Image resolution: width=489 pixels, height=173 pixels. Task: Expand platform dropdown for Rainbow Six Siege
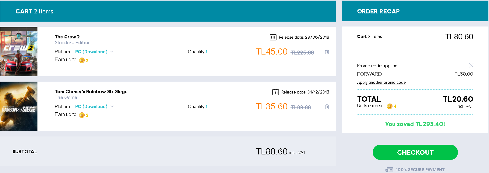pos(112,107)
